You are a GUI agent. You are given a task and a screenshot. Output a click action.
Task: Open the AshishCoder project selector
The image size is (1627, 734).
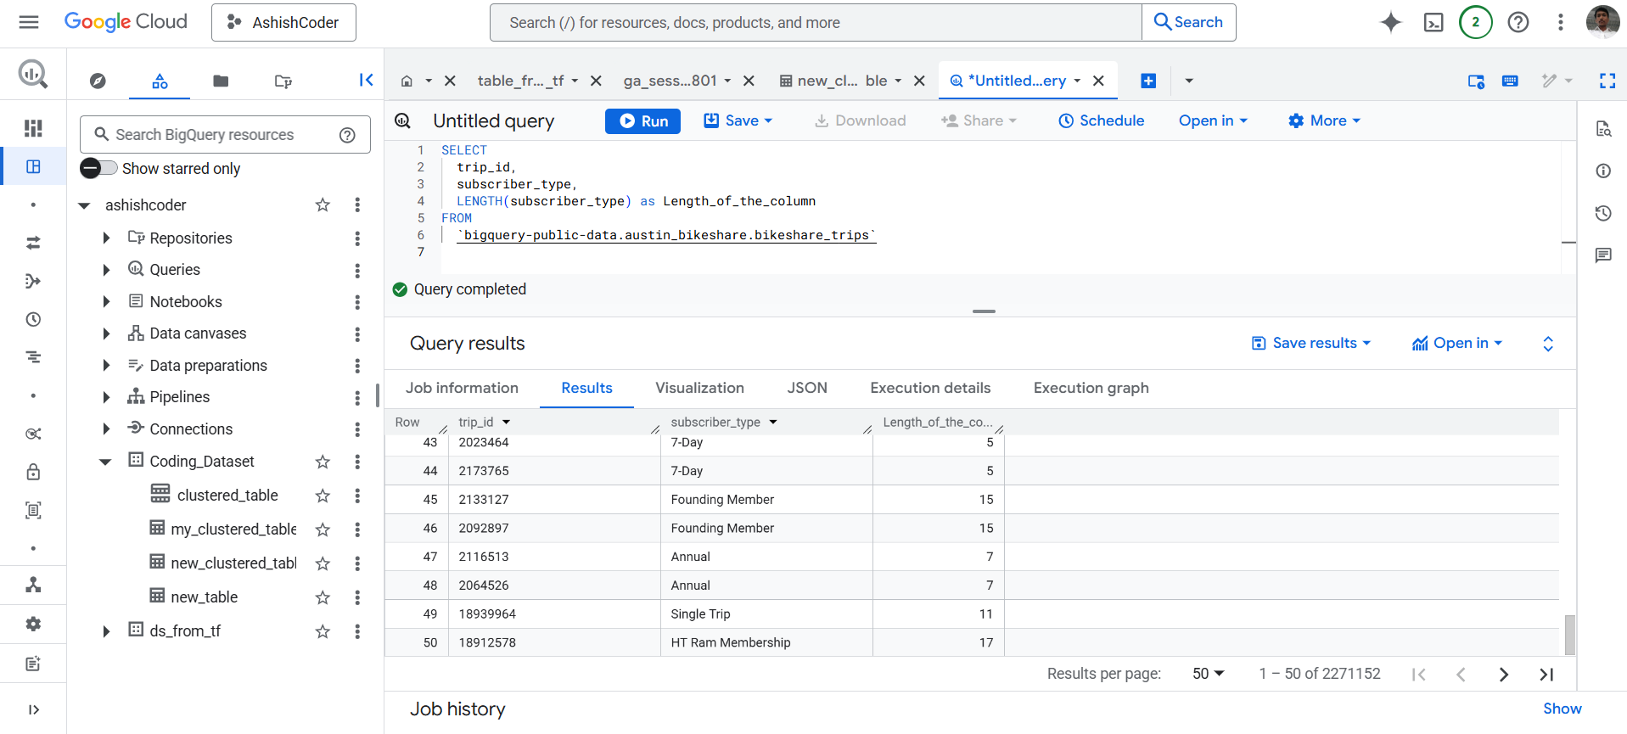pyautogui.click(x=283, y=22)
